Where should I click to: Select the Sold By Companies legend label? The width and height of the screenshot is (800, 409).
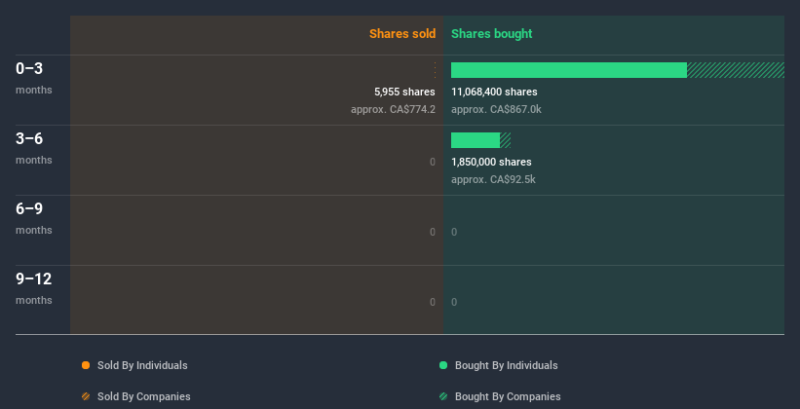[144, 396]
